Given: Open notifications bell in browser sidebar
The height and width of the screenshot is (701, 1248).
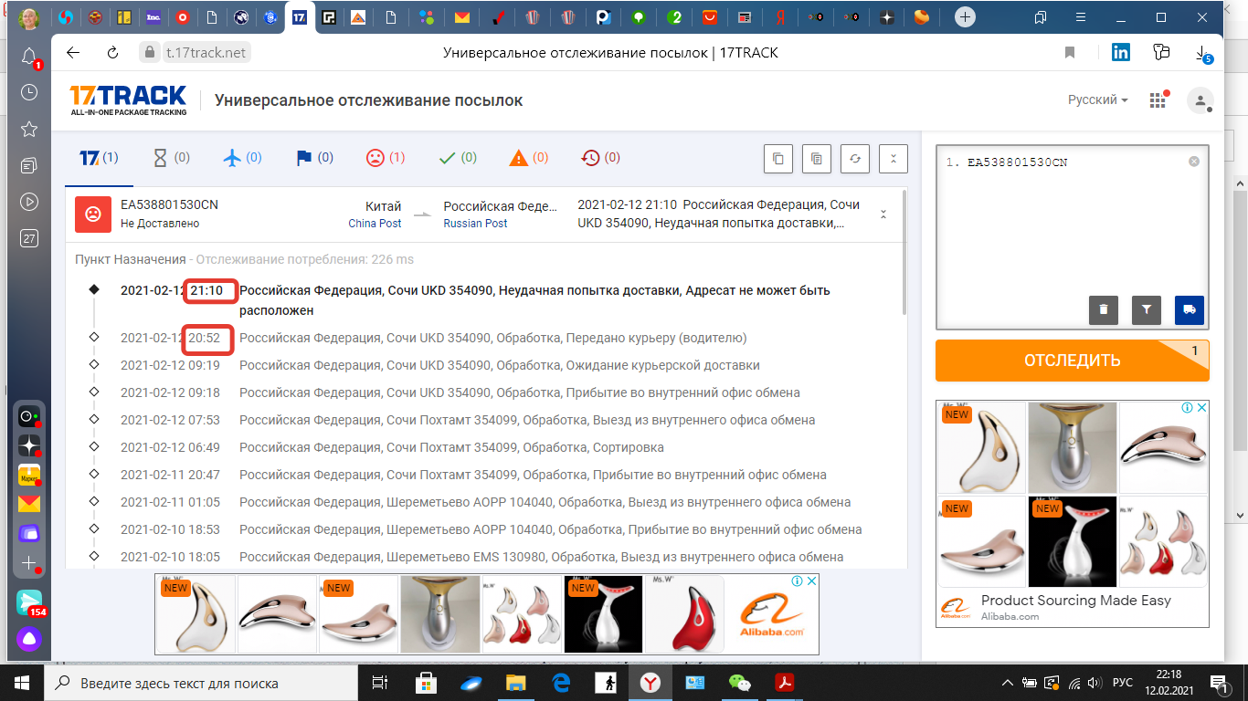Looking at the screenshot, I should (x=29, y=57).
